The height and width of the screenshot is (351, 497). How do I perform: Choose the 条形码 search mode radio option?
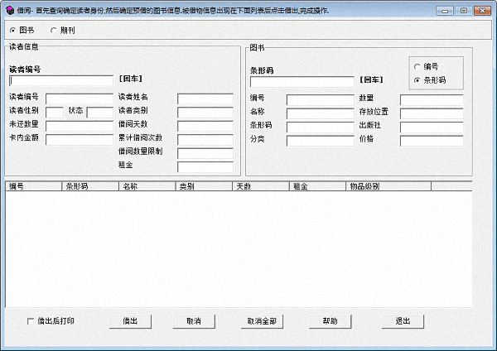pos(417,79)
